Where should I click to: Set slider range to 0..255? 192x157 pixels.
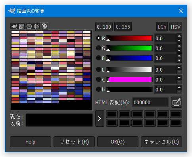pyautogui.click(x=123, y=27)
